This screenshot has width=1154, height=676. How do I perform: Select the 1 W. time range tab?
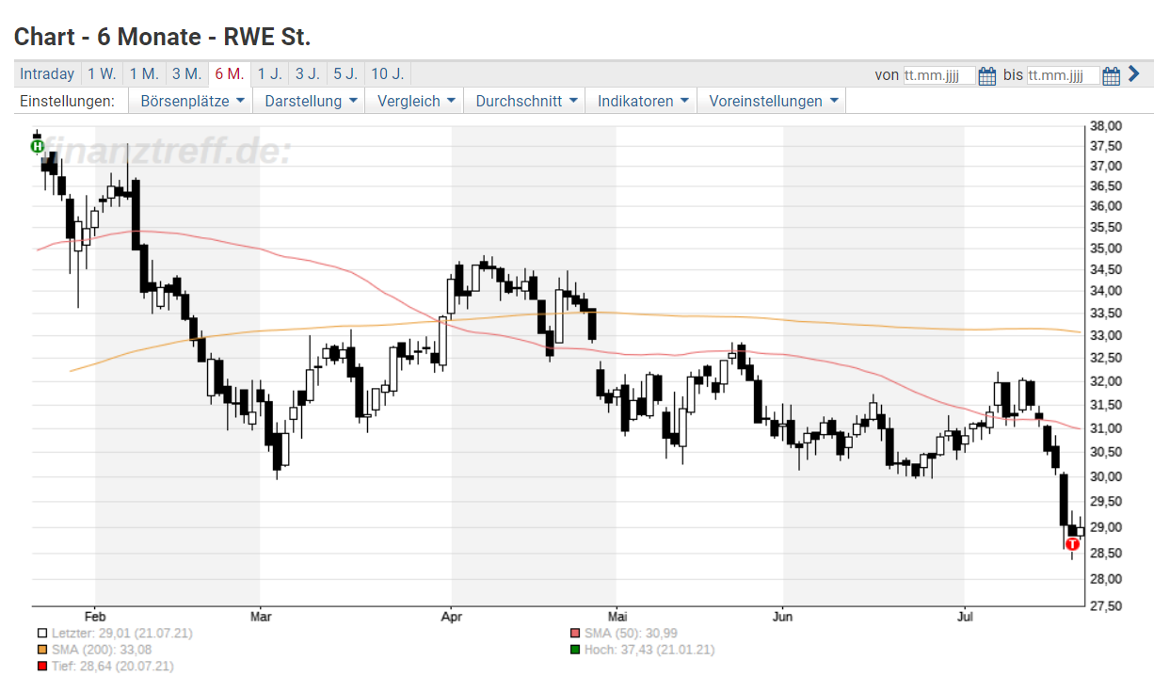click(x=102, y=74)
